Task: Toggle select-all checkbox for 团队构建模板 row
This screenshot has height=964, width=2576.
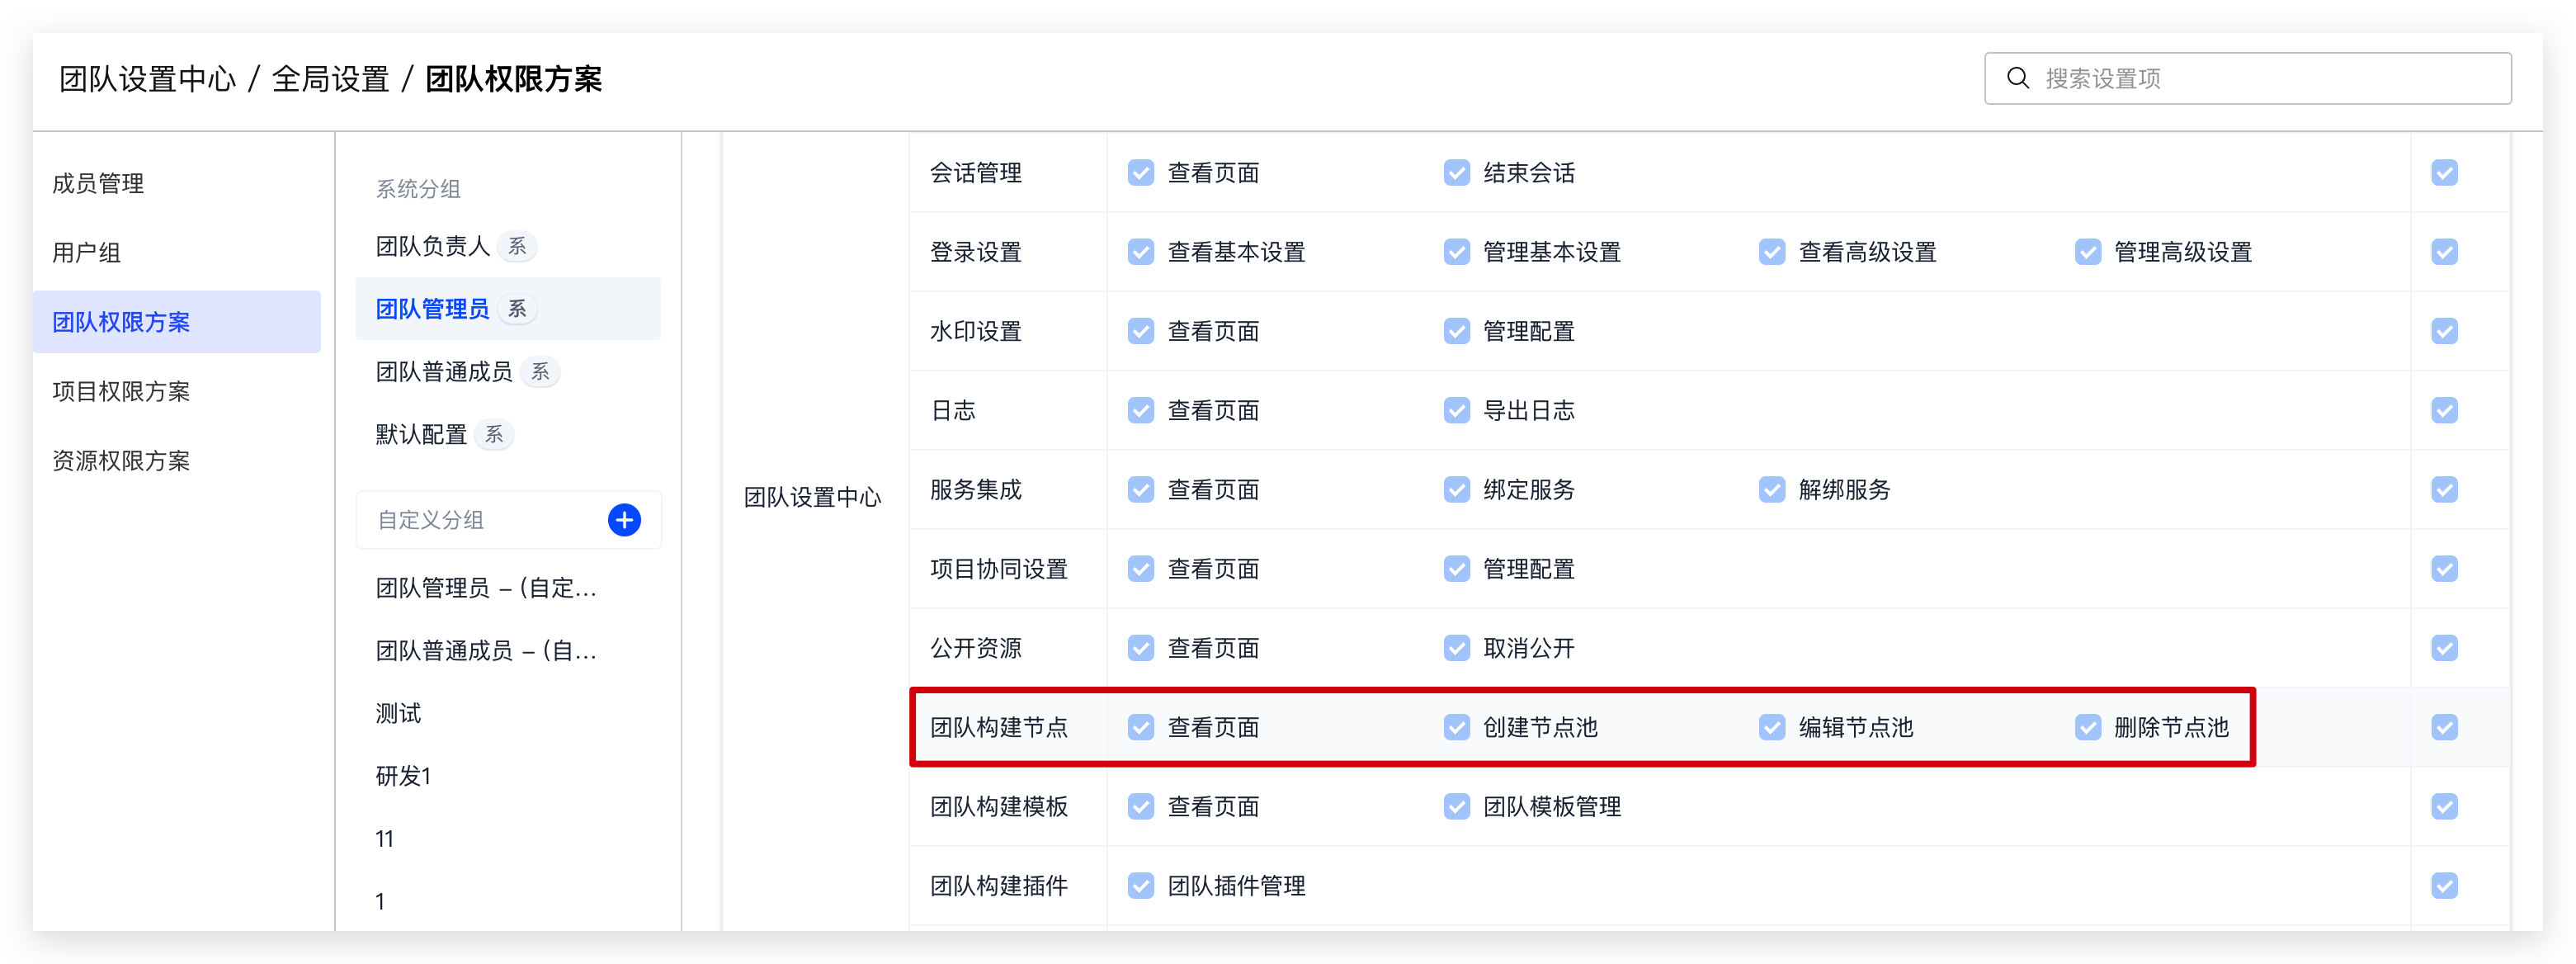Action: [2445, 807]
